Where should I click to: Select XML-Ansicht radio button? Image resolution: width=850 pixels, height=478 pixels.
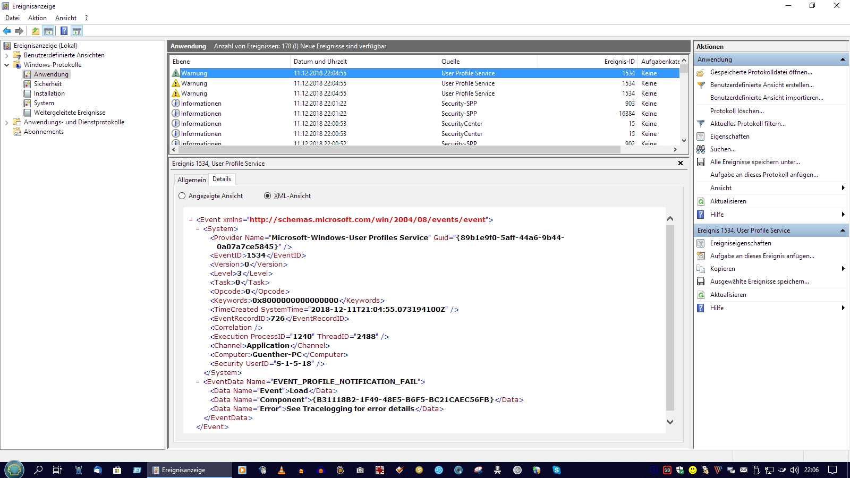click(268, 196)
